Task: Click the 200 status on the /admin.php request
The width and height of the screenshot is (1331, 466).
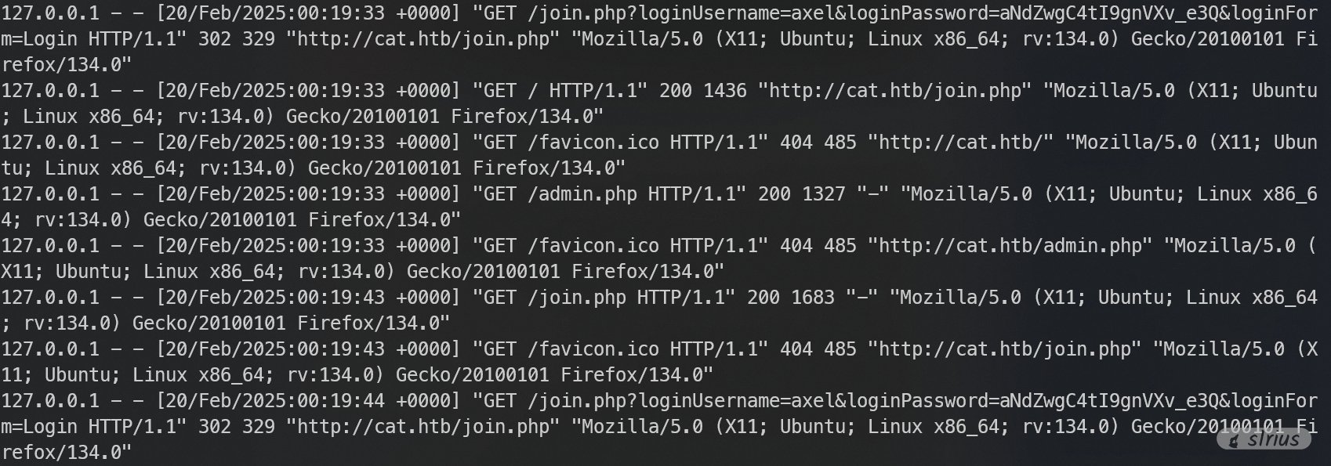Action: 774,194
